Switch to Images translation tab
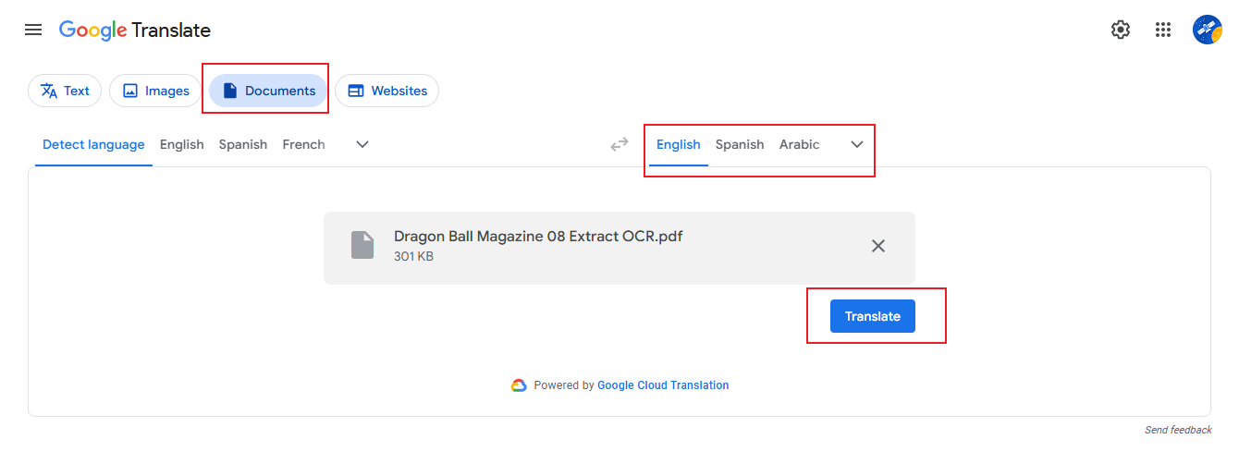 click(x=155, y=91)
